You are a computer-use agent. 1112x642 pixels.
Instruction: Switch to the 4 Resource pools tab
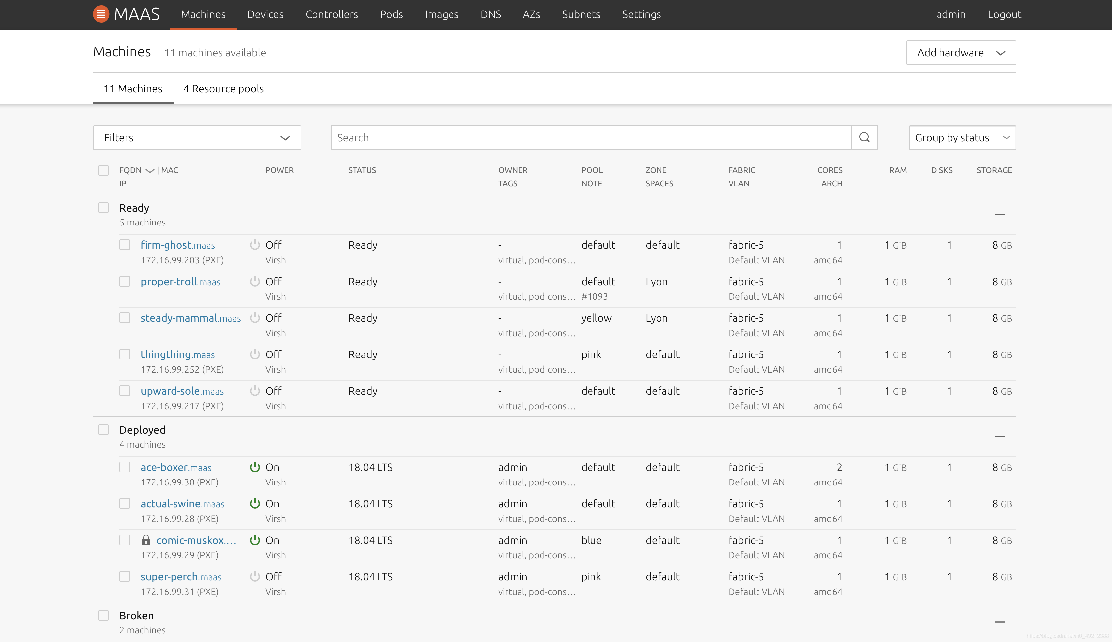coord(224,89)
